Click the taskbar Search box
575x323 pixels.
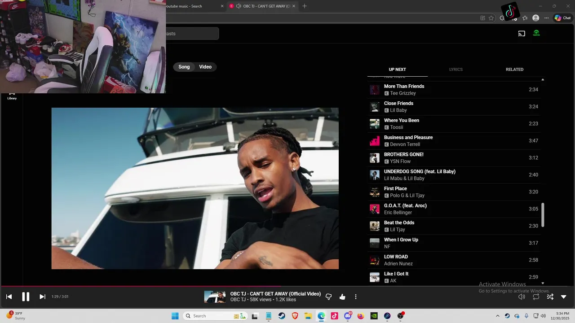click(x=215, y=316)
